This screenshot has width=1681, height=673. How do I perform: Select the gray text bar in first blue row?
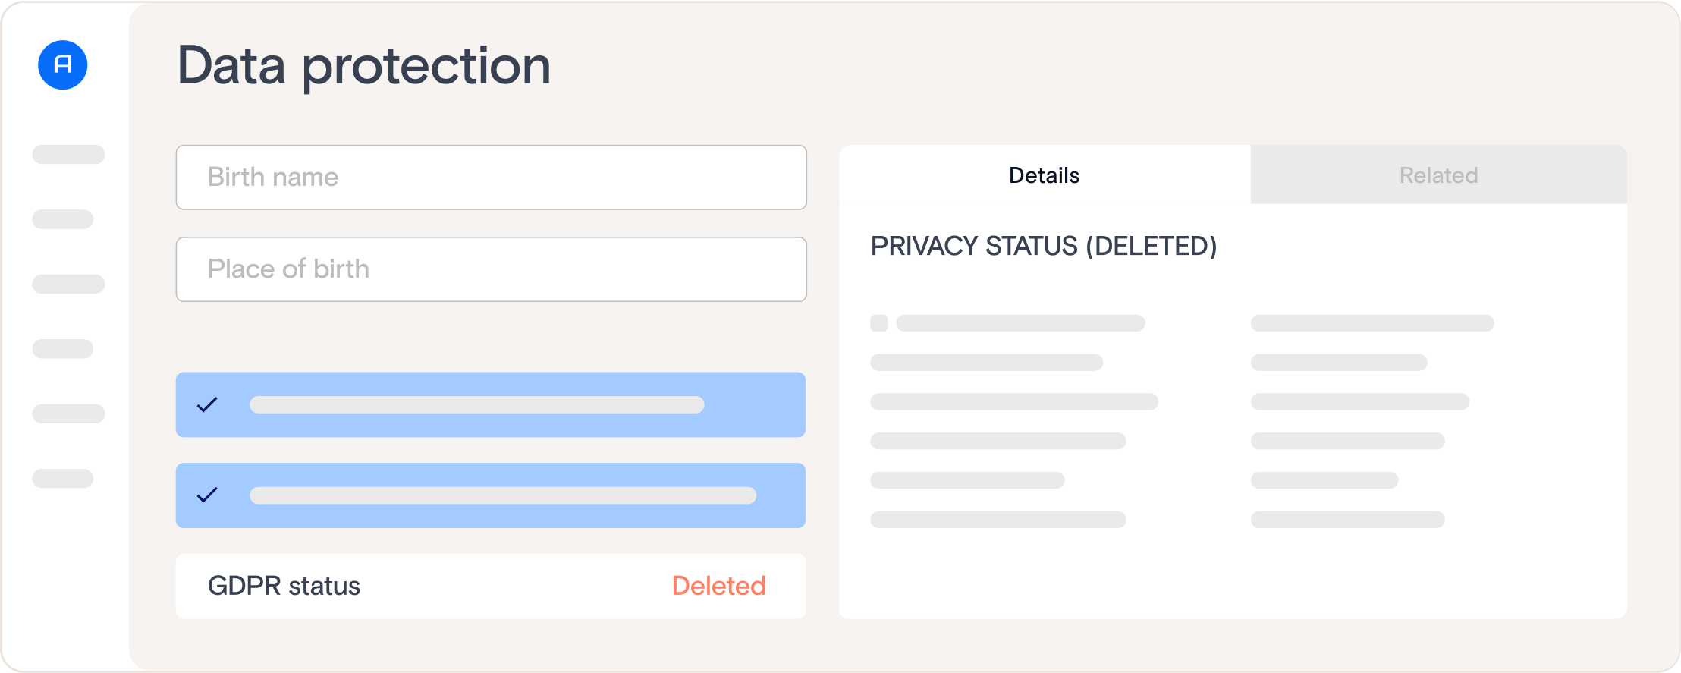click(476, 404)
